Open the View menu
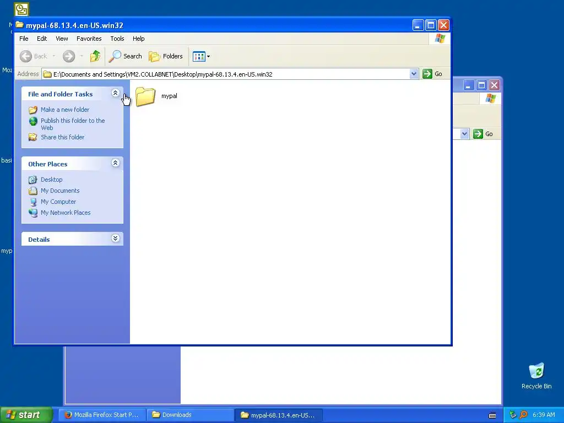 pos(62,39)
